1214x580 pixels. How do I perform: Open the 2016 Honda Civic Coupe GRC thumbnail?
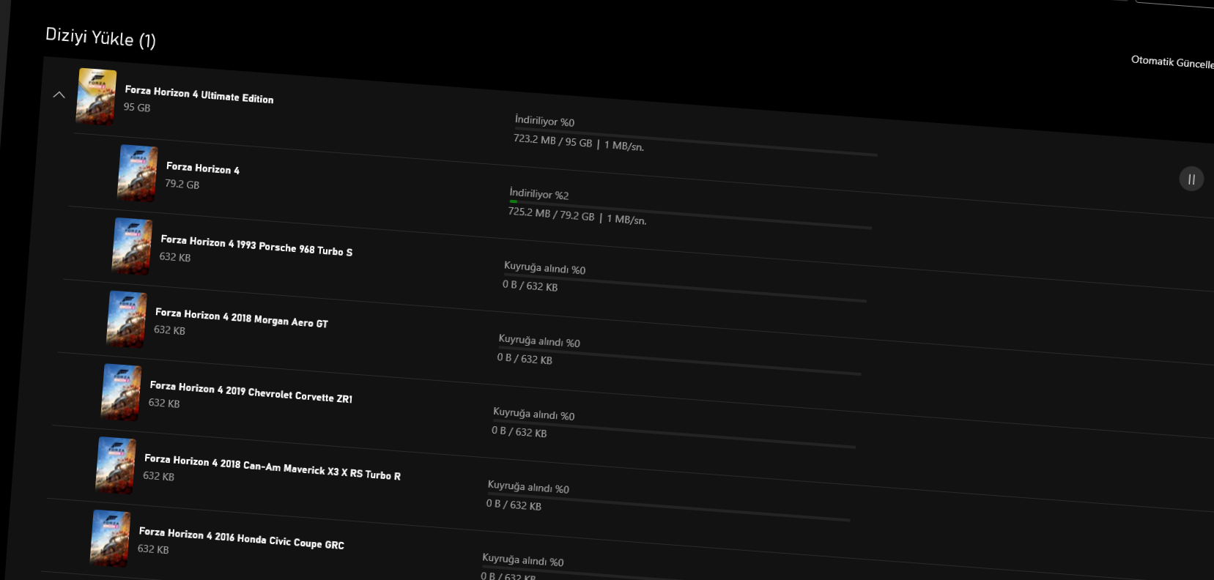point(110,538)
